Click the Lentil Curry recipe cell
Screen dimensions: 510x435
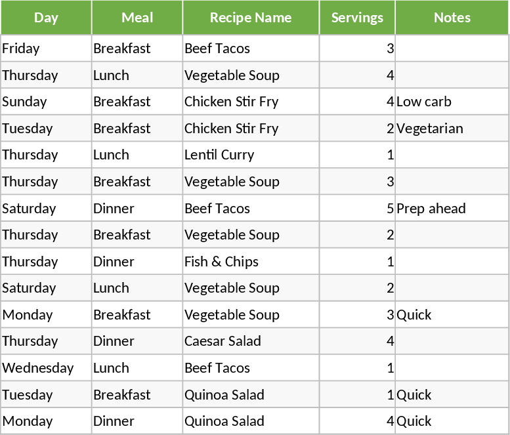[x=251, y=155]
